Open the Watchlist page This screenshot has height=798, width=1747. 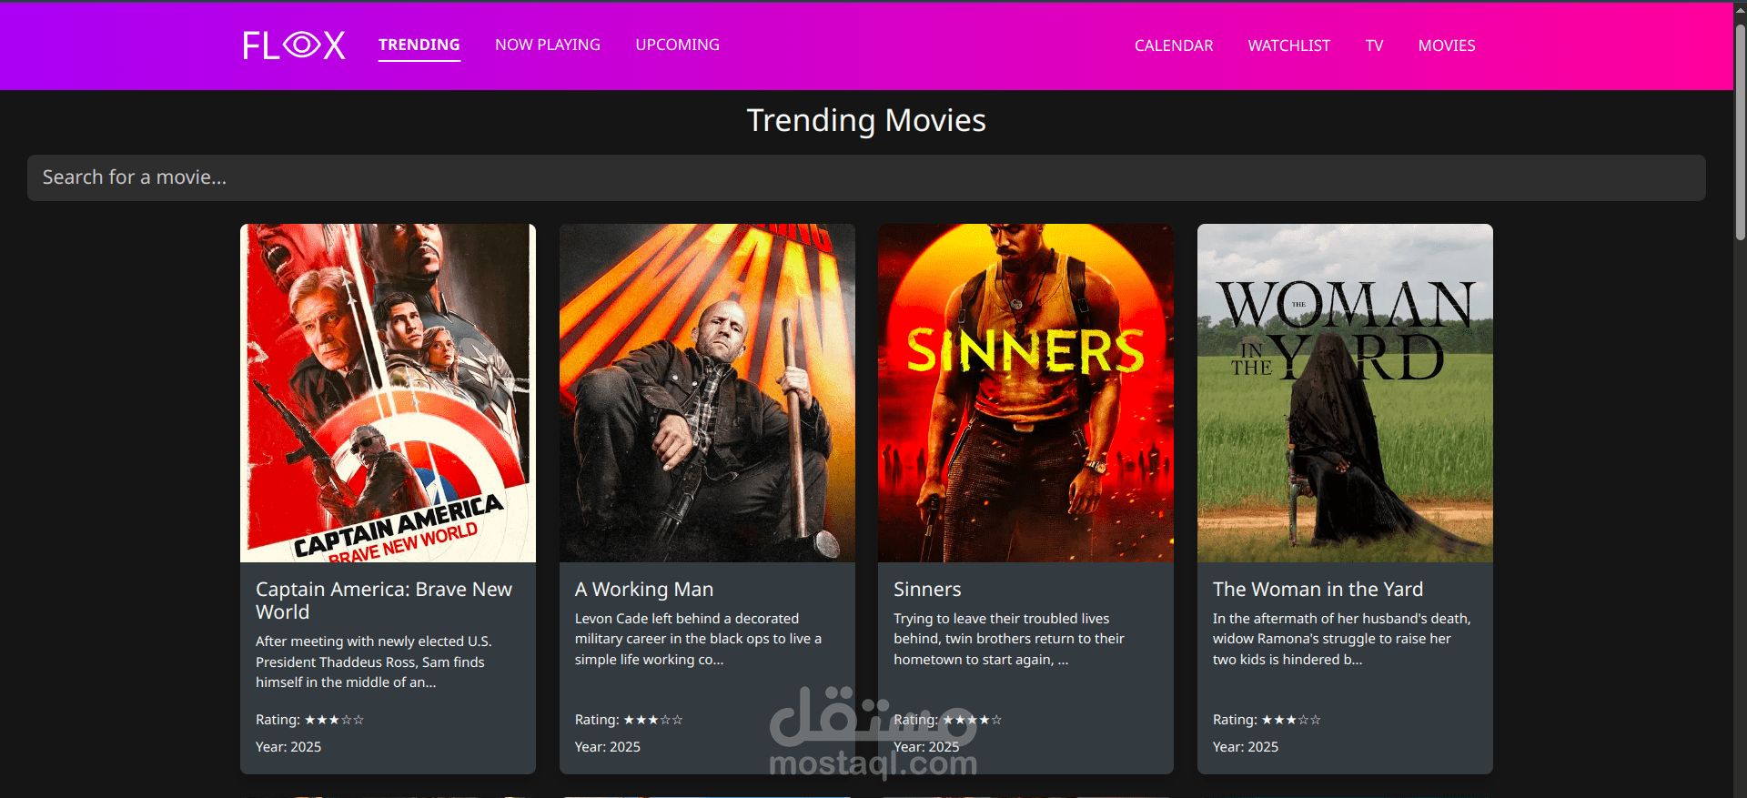coord(1288,45)
